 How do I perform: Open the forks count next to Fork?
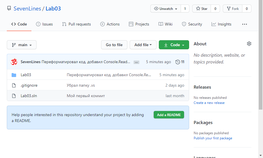(247, 8)
